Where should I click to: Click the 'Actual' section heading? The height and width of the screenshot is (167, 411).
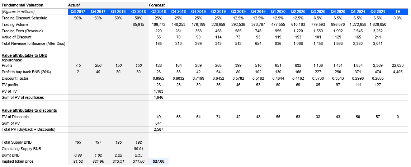click(74, 5)
